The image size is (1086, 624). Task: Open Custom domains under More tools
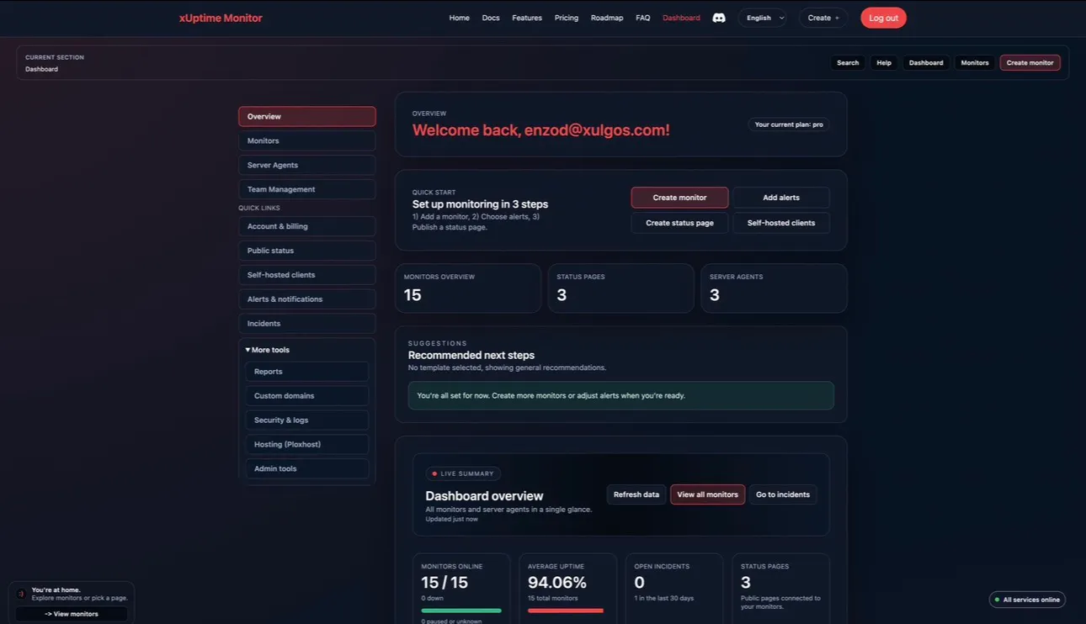pyautogui.click(x=307, y=396)
